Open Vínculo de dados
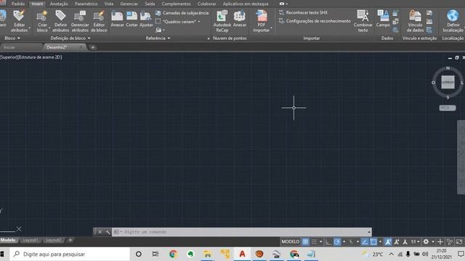The image size is (465, 261). (415, 21)
